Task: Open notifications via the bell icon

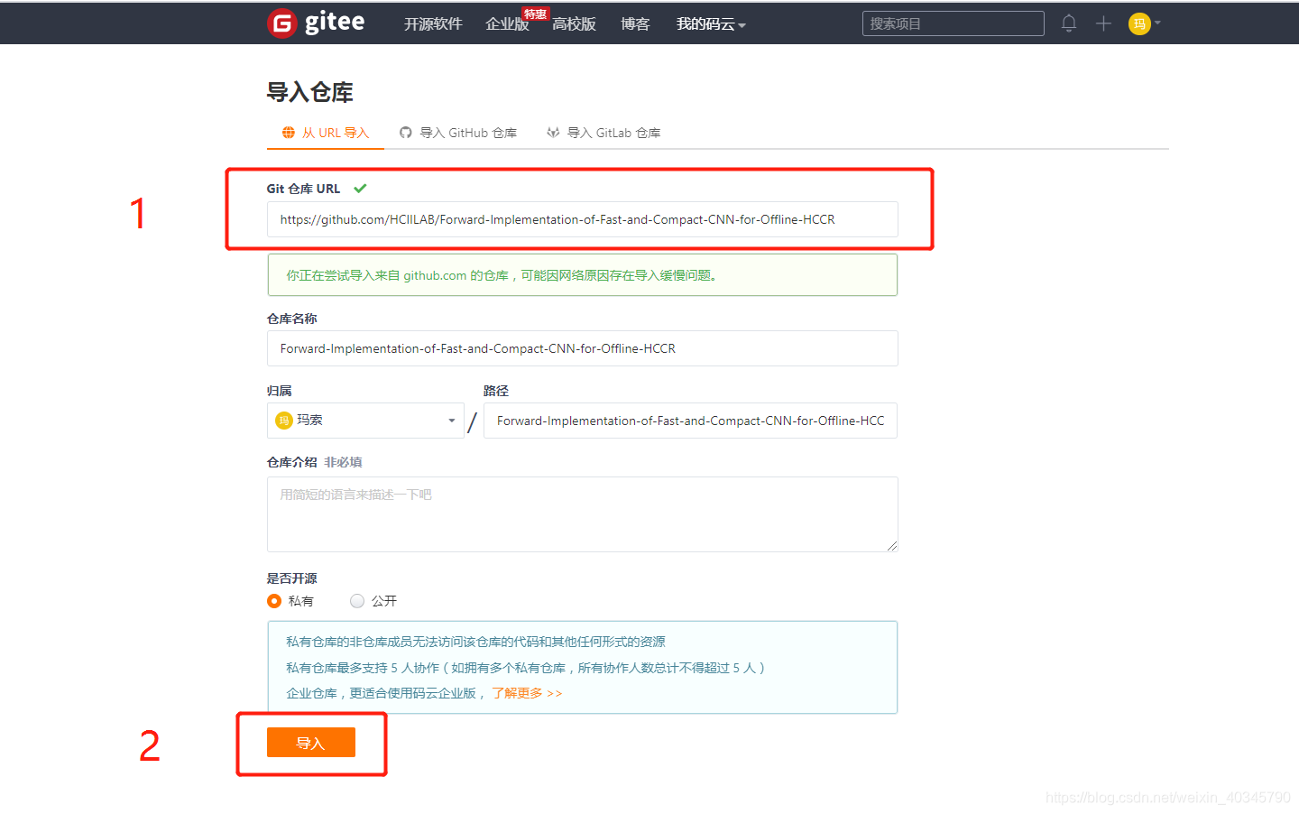Action: (1069, 23)
